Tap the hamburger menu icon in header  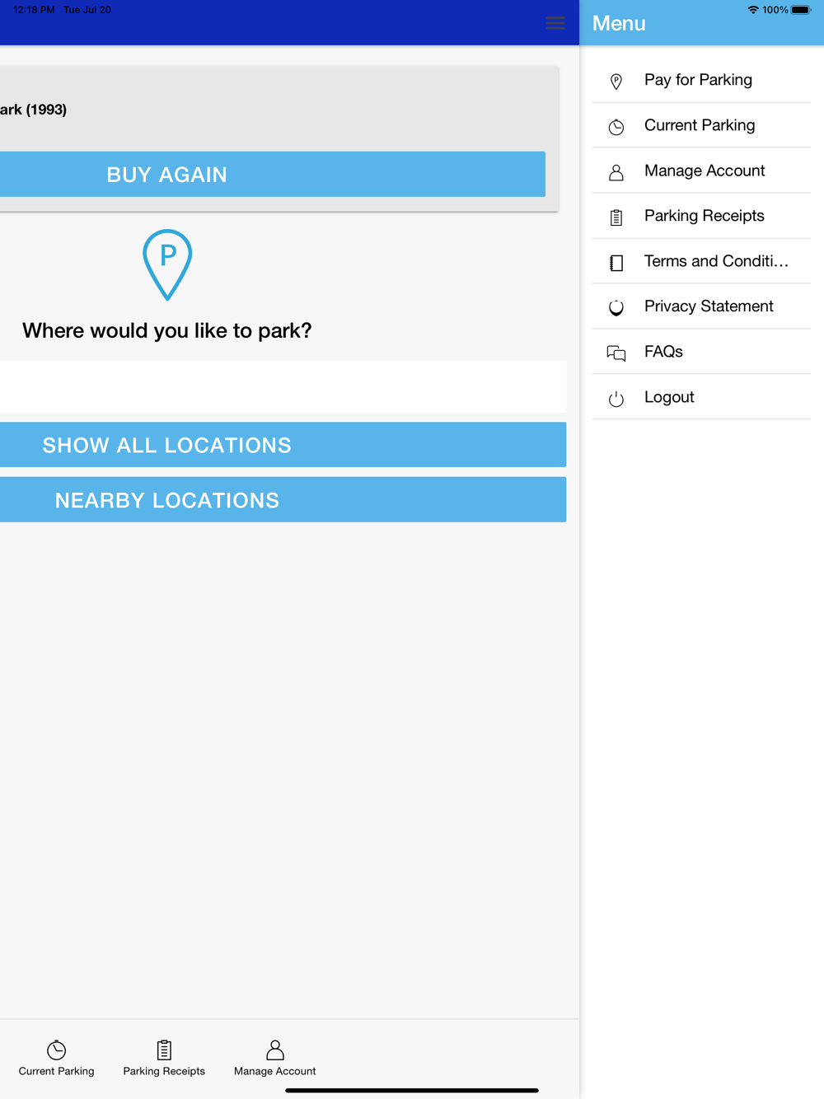[555, 23]
